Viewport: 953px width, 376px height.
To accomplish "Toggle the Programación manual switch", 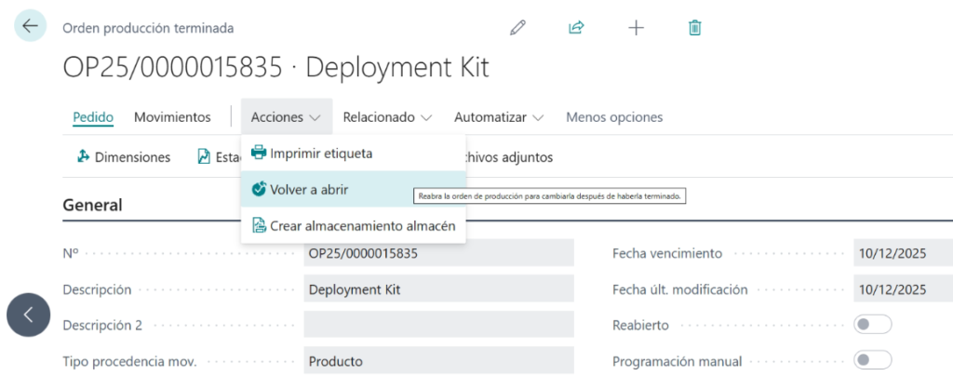I will click(872, 360).
